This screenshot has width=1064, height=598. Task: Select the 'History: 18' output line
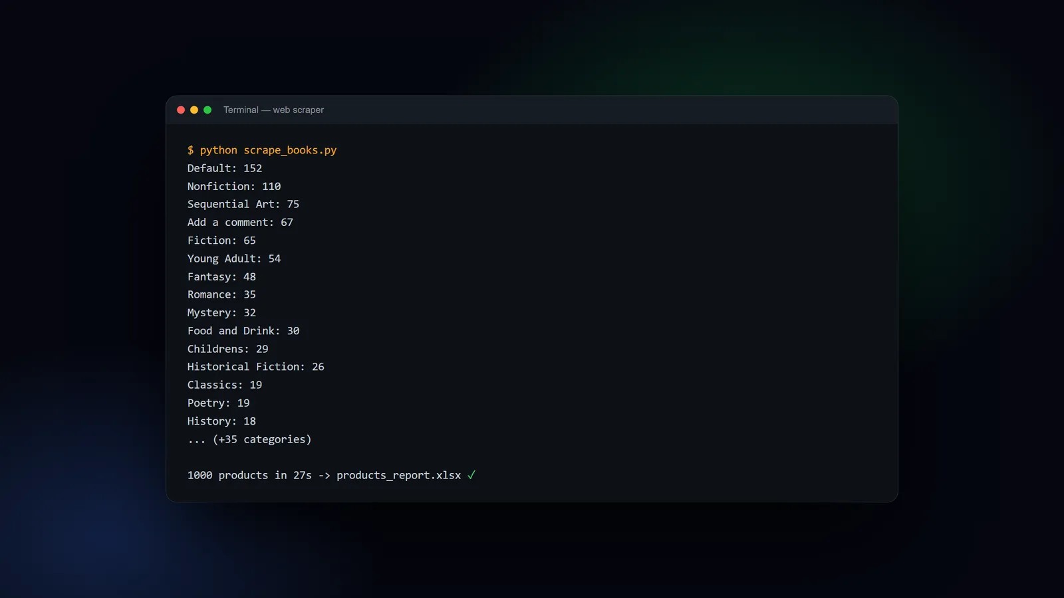click(x=221, y=421)
